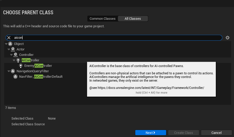Collapse the Object tree node

tap(6, 44)
